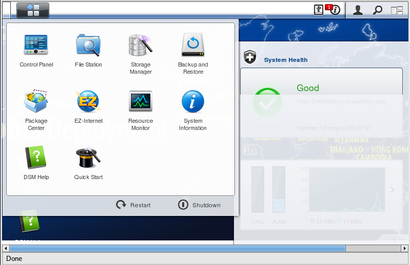Open the EZ-Internet wizard
The image size is (410, 265).
88,107
